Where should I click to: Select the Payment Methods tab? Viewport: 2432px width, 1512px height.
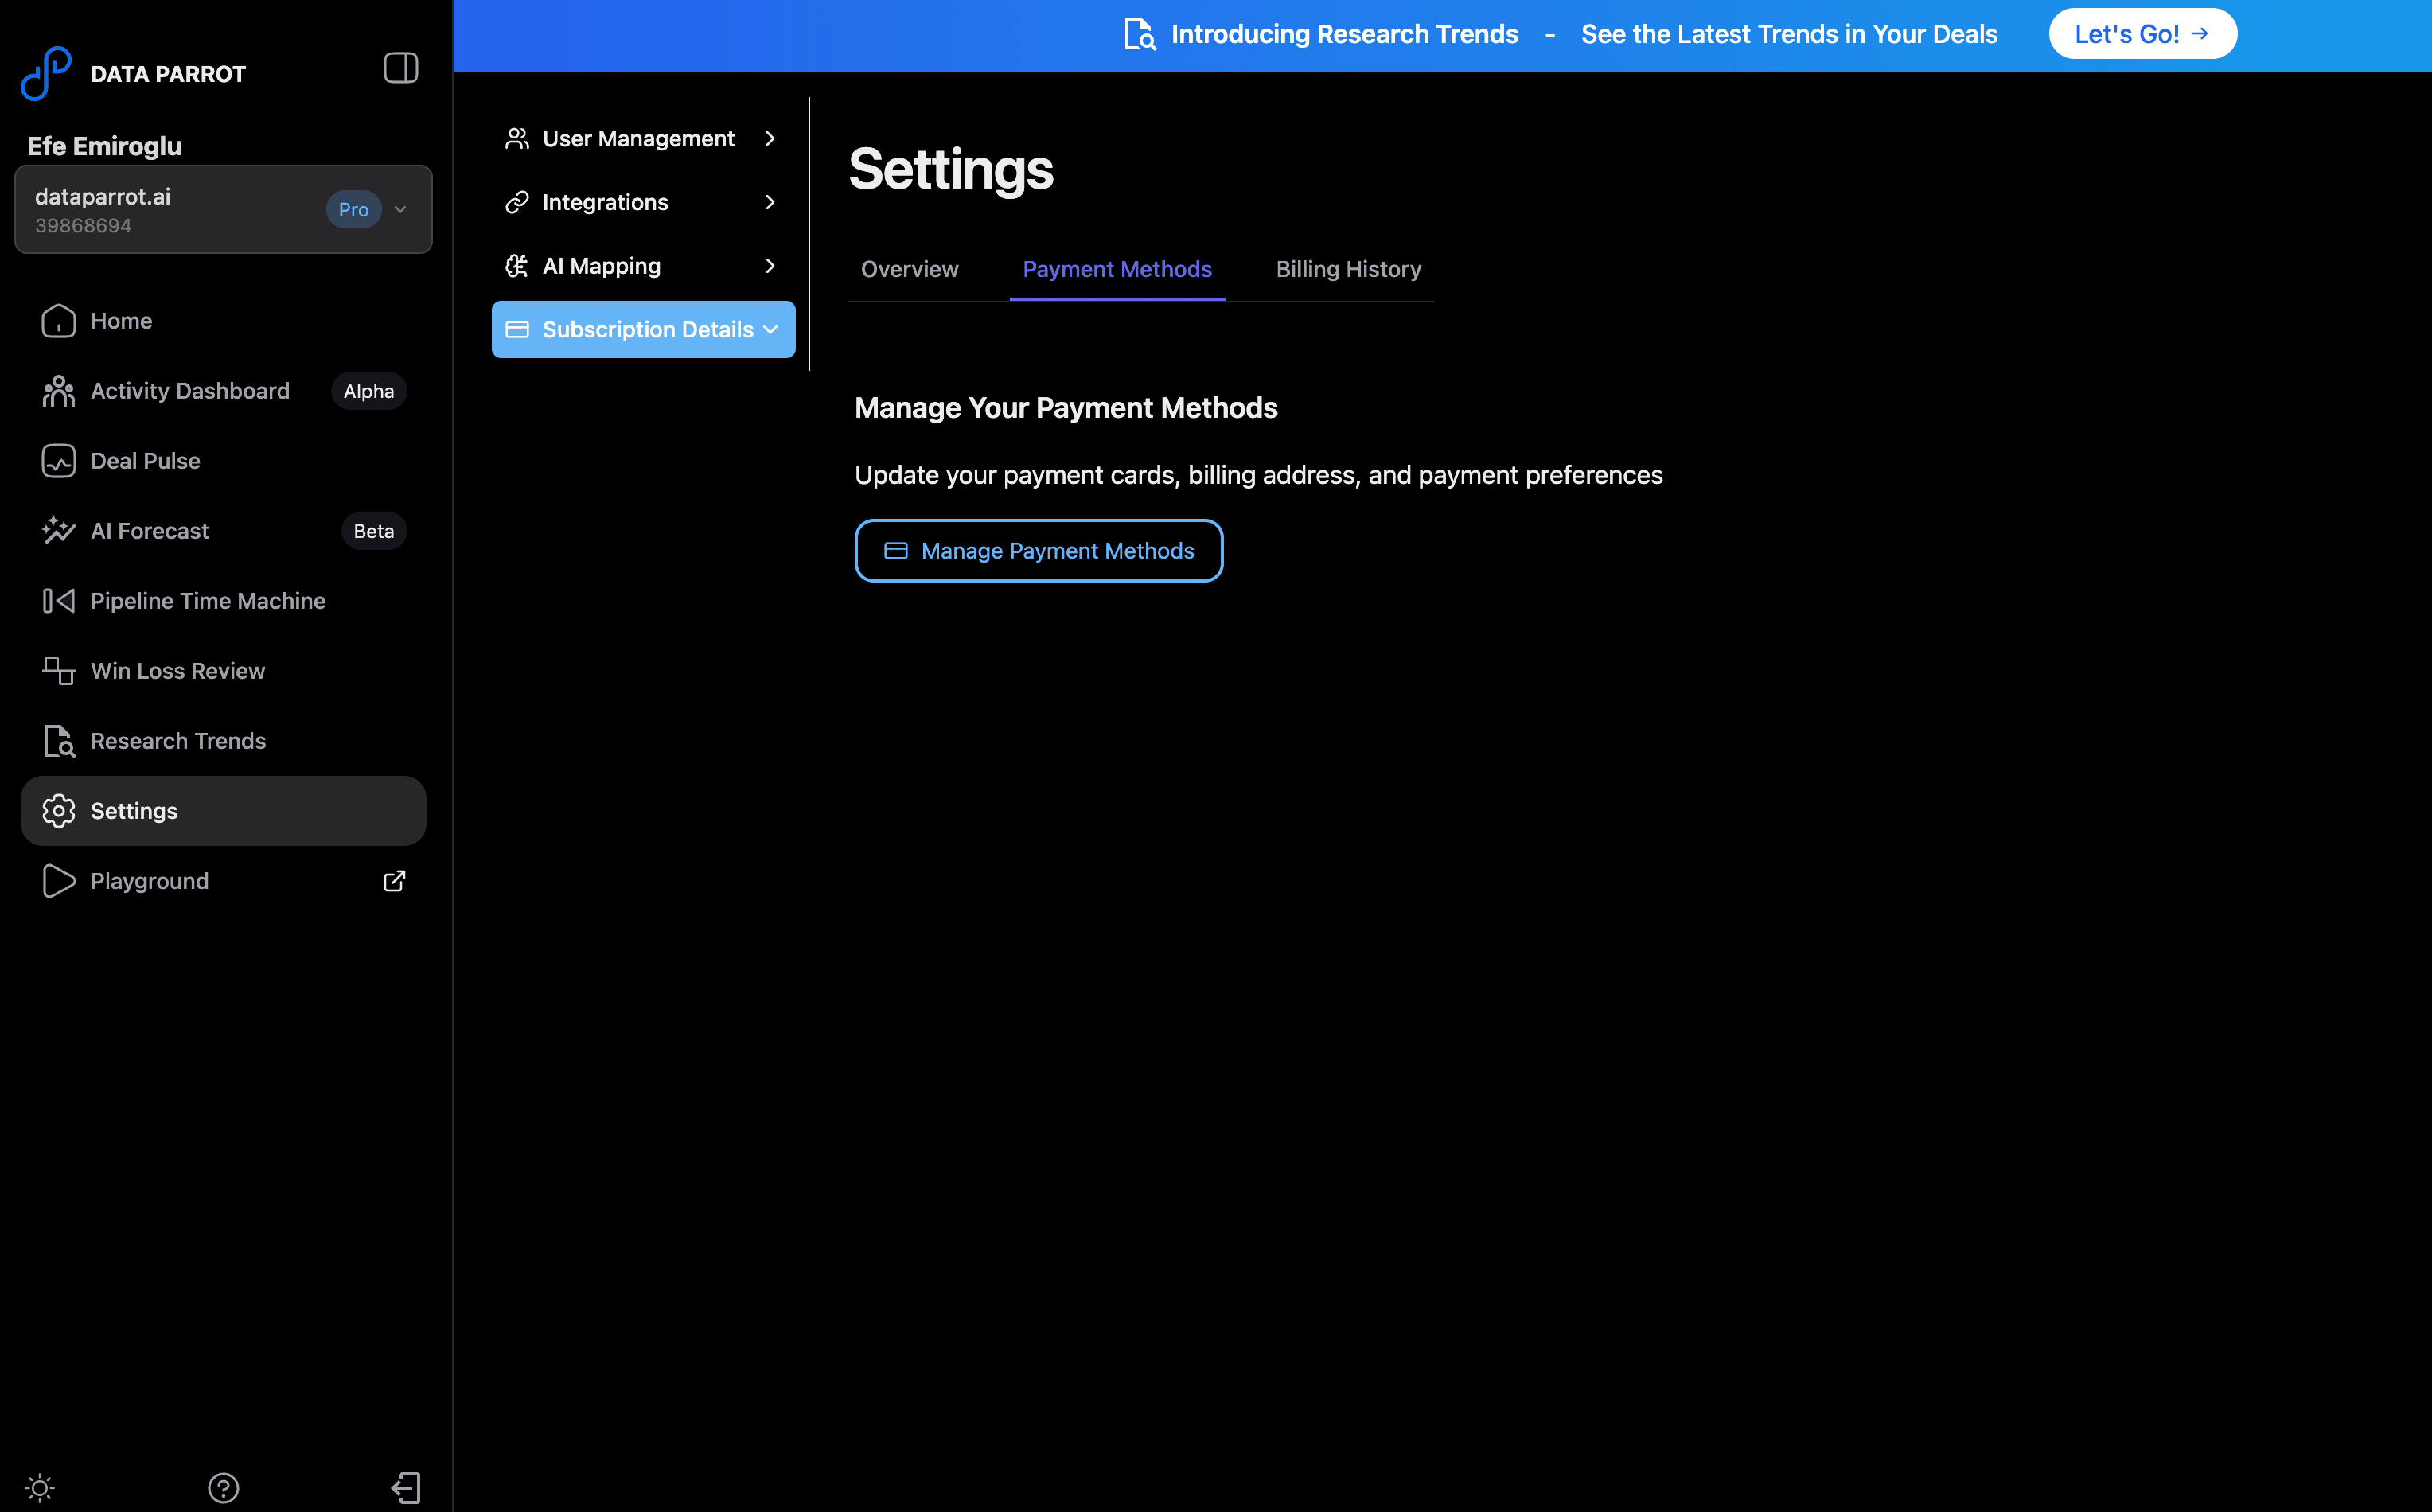click(1117, 269)
